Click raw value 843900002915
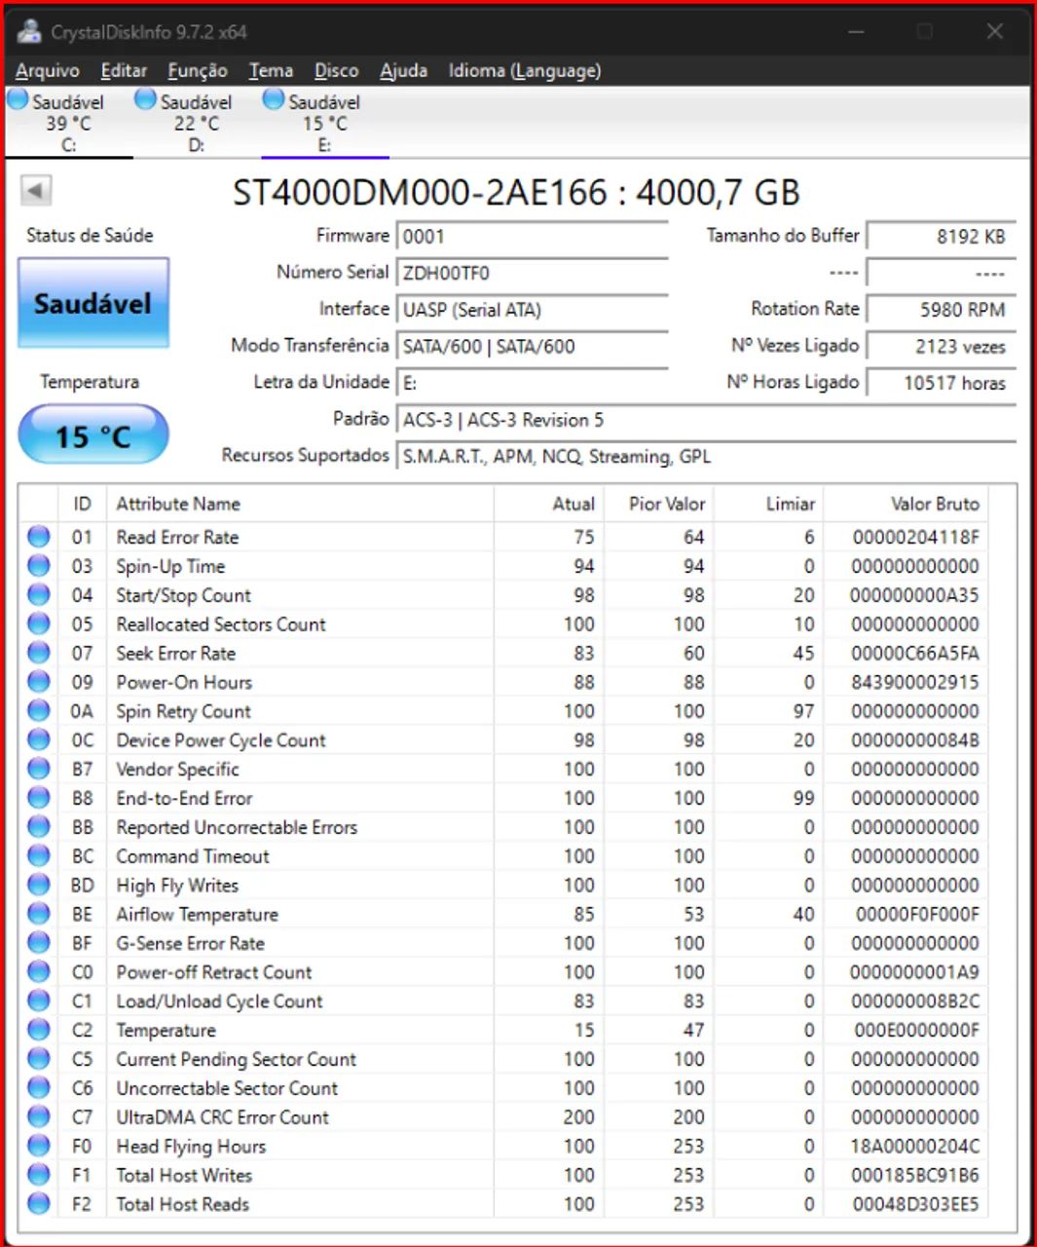Image resolution: width=1037 pixels, height=1247 pixels. pyautogui.click(x=915, y=682)
